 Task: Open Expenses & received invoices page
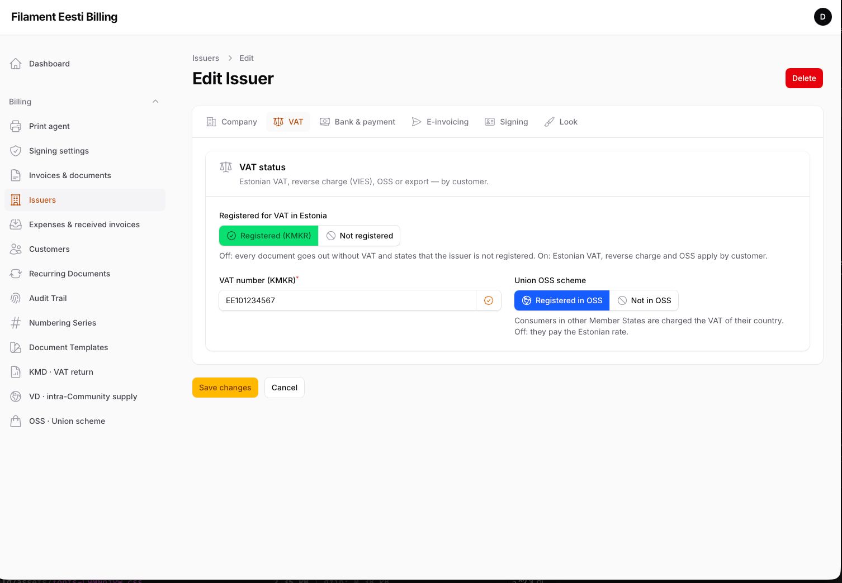pyautogui.click(x=85, y=224)
